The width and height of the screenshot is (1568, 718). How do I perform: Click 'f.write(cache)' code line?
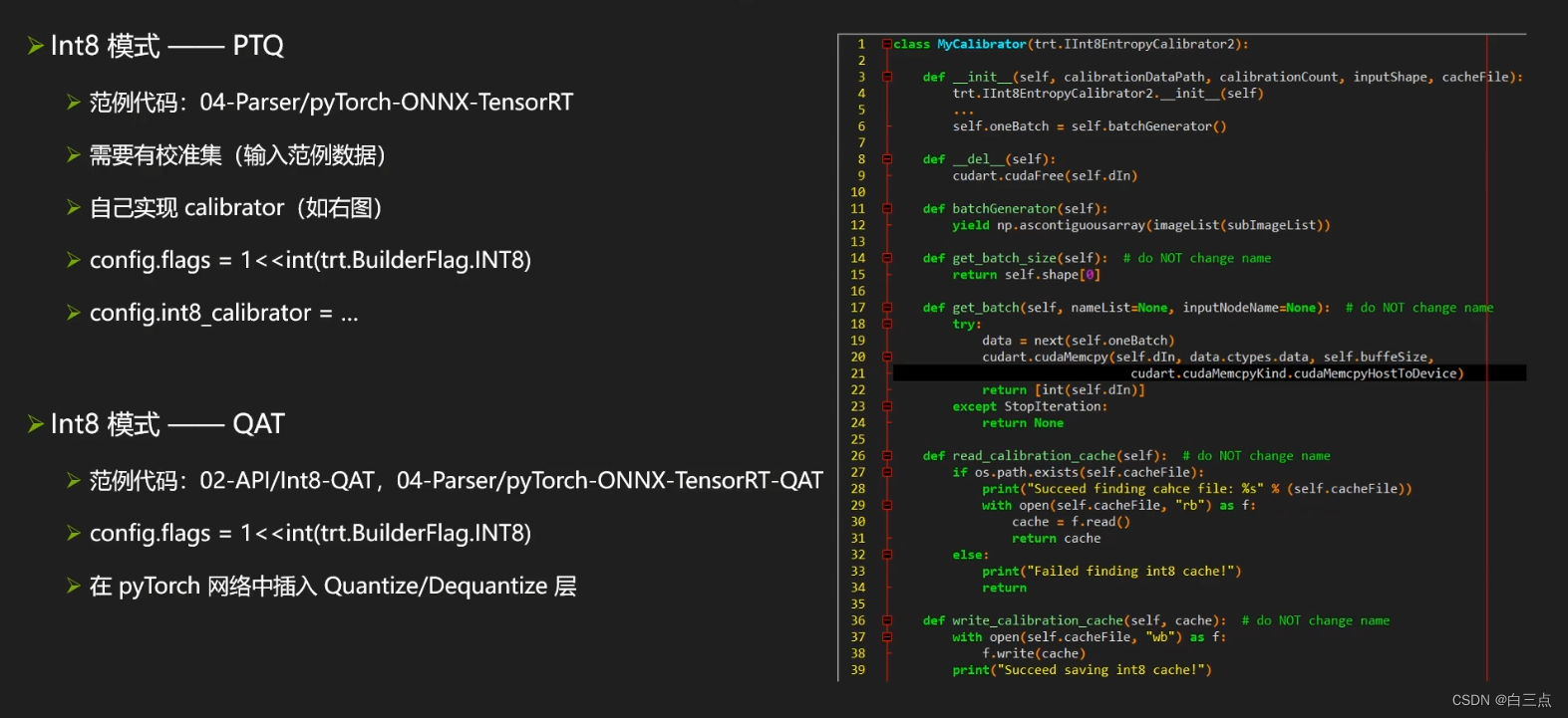click(1034, 654)
